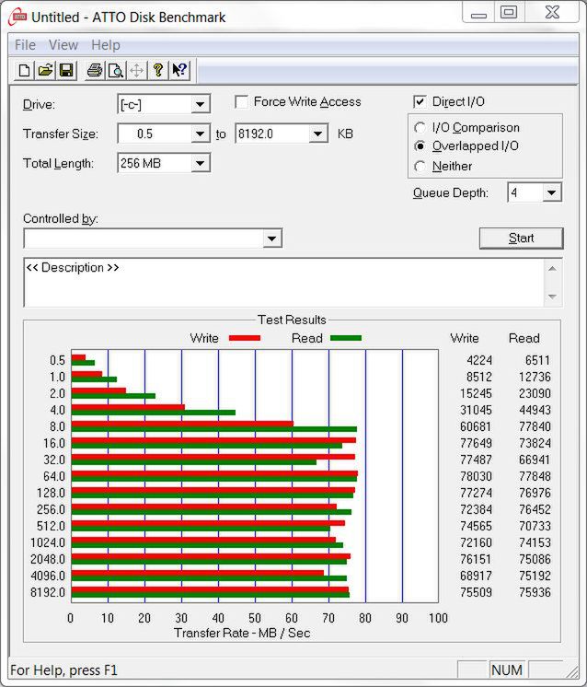Viewport: 587px width, 687px height.
Task: Minimize the ATTO Disk Benchmark window
Action: tap(478, 12)
